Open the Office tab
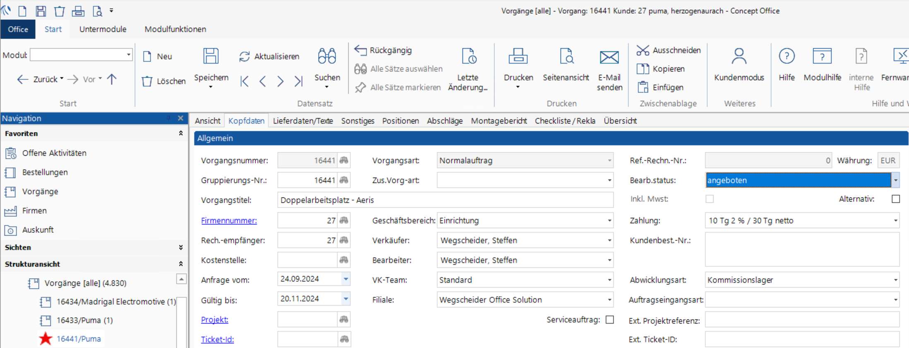 pyautogui.click(x=18, y=29)
